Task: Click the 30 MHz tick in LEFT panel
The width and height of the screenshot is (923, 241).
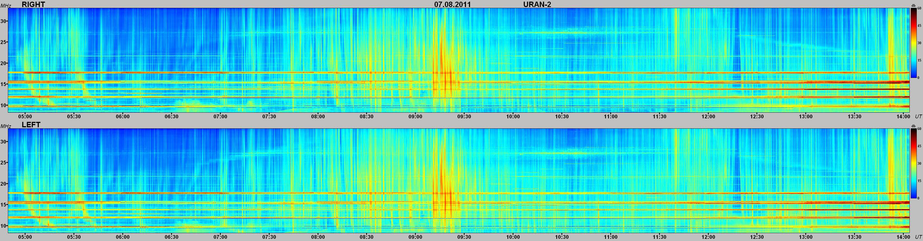Action: (x=4, y=142)
